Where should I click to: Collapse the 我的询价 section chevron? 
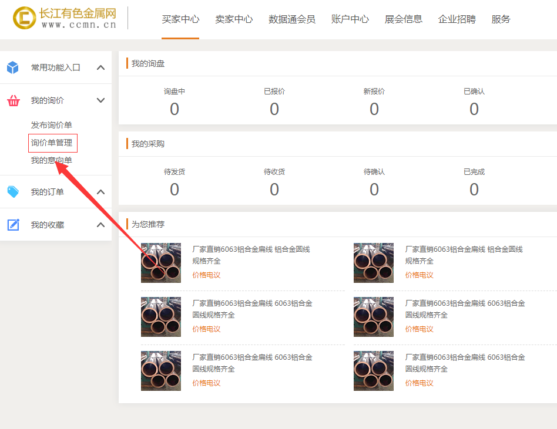[x=100, y=100]
